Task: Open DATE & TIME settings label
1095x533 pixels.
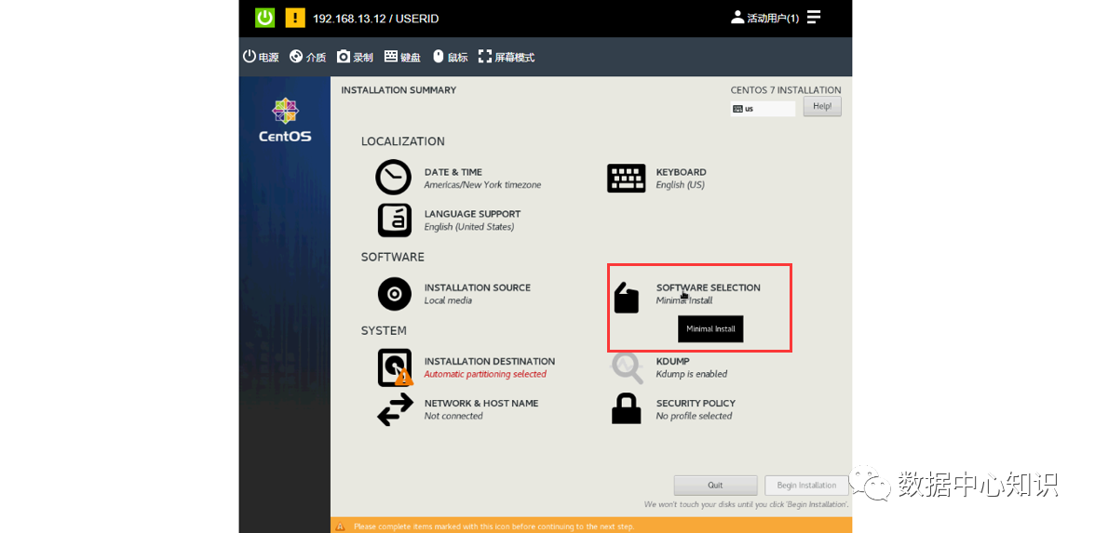Action: [x=453, y=172]
